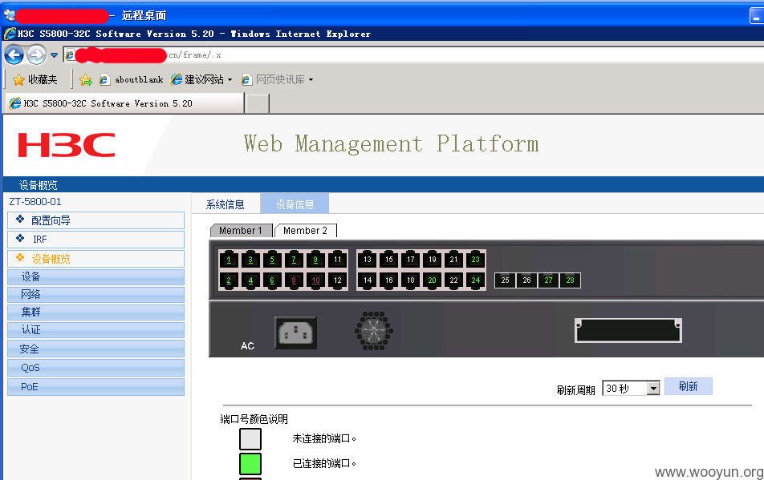Open the 设备 sidebar menu
Viewport: 764px width, 480px height.
pyautogui.click(x=96, y=276)
